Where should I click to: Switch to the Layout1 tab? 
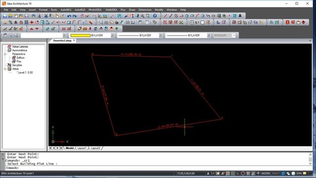(x=82, y=148)
